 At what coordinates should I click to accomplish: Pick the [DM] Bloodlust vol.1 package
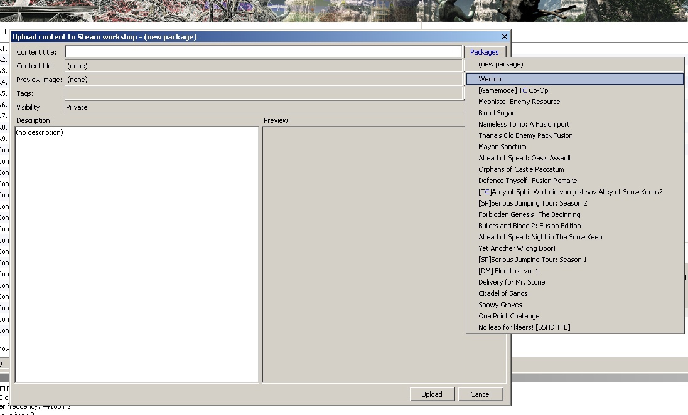575,271
